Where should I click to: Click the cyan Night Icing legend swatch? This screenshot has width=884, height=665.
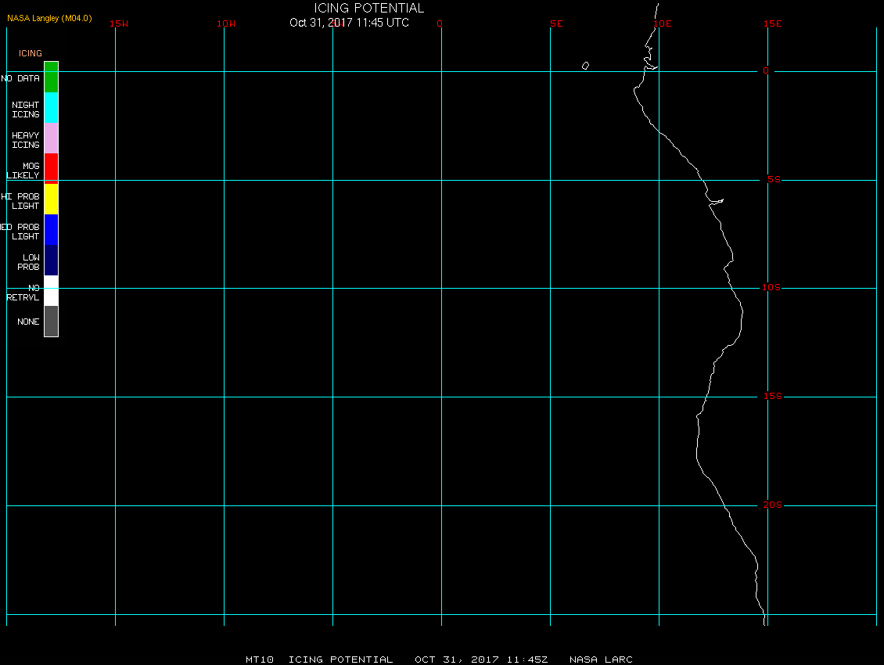click(52, 108)
